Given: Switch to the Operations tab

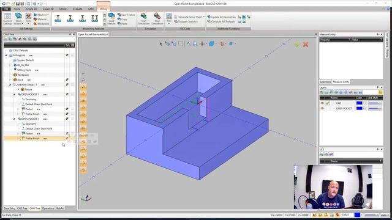Looking at the screenshot, I should [48, 208].
